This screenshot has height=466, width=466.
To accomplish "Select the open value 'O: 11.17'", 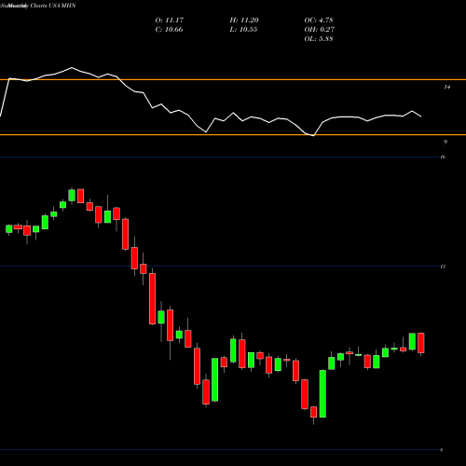I will [x=170, y=21].
